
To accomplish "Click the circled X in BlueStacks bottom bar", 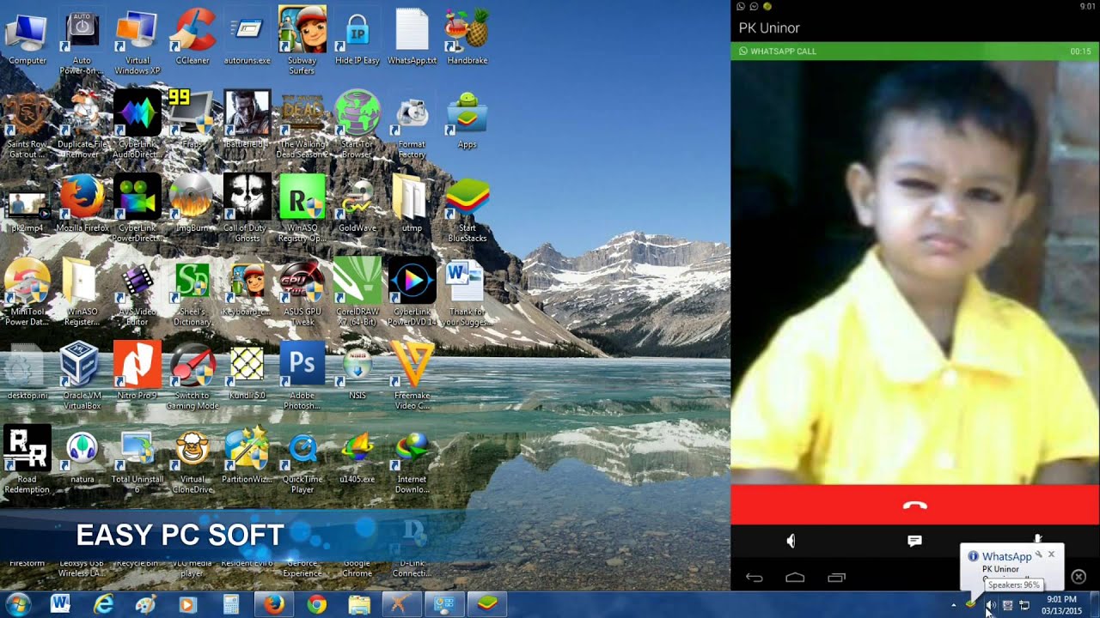I will [1079, 577].
